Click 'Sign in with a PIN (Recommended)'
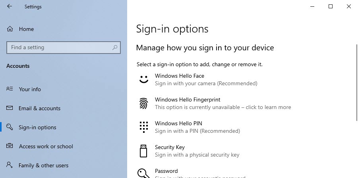The height and width of the screenshot is (178, 358). pyautogui.click(x=197, y=131)
